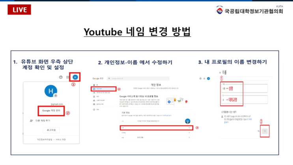Click the small H account avatar in step 1
The height and width of the screenshot is (165, 293).
(x=75, y=77)
